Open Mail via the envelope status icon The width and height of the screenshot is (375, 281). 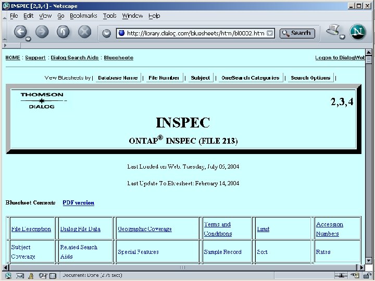click(20, 276)
